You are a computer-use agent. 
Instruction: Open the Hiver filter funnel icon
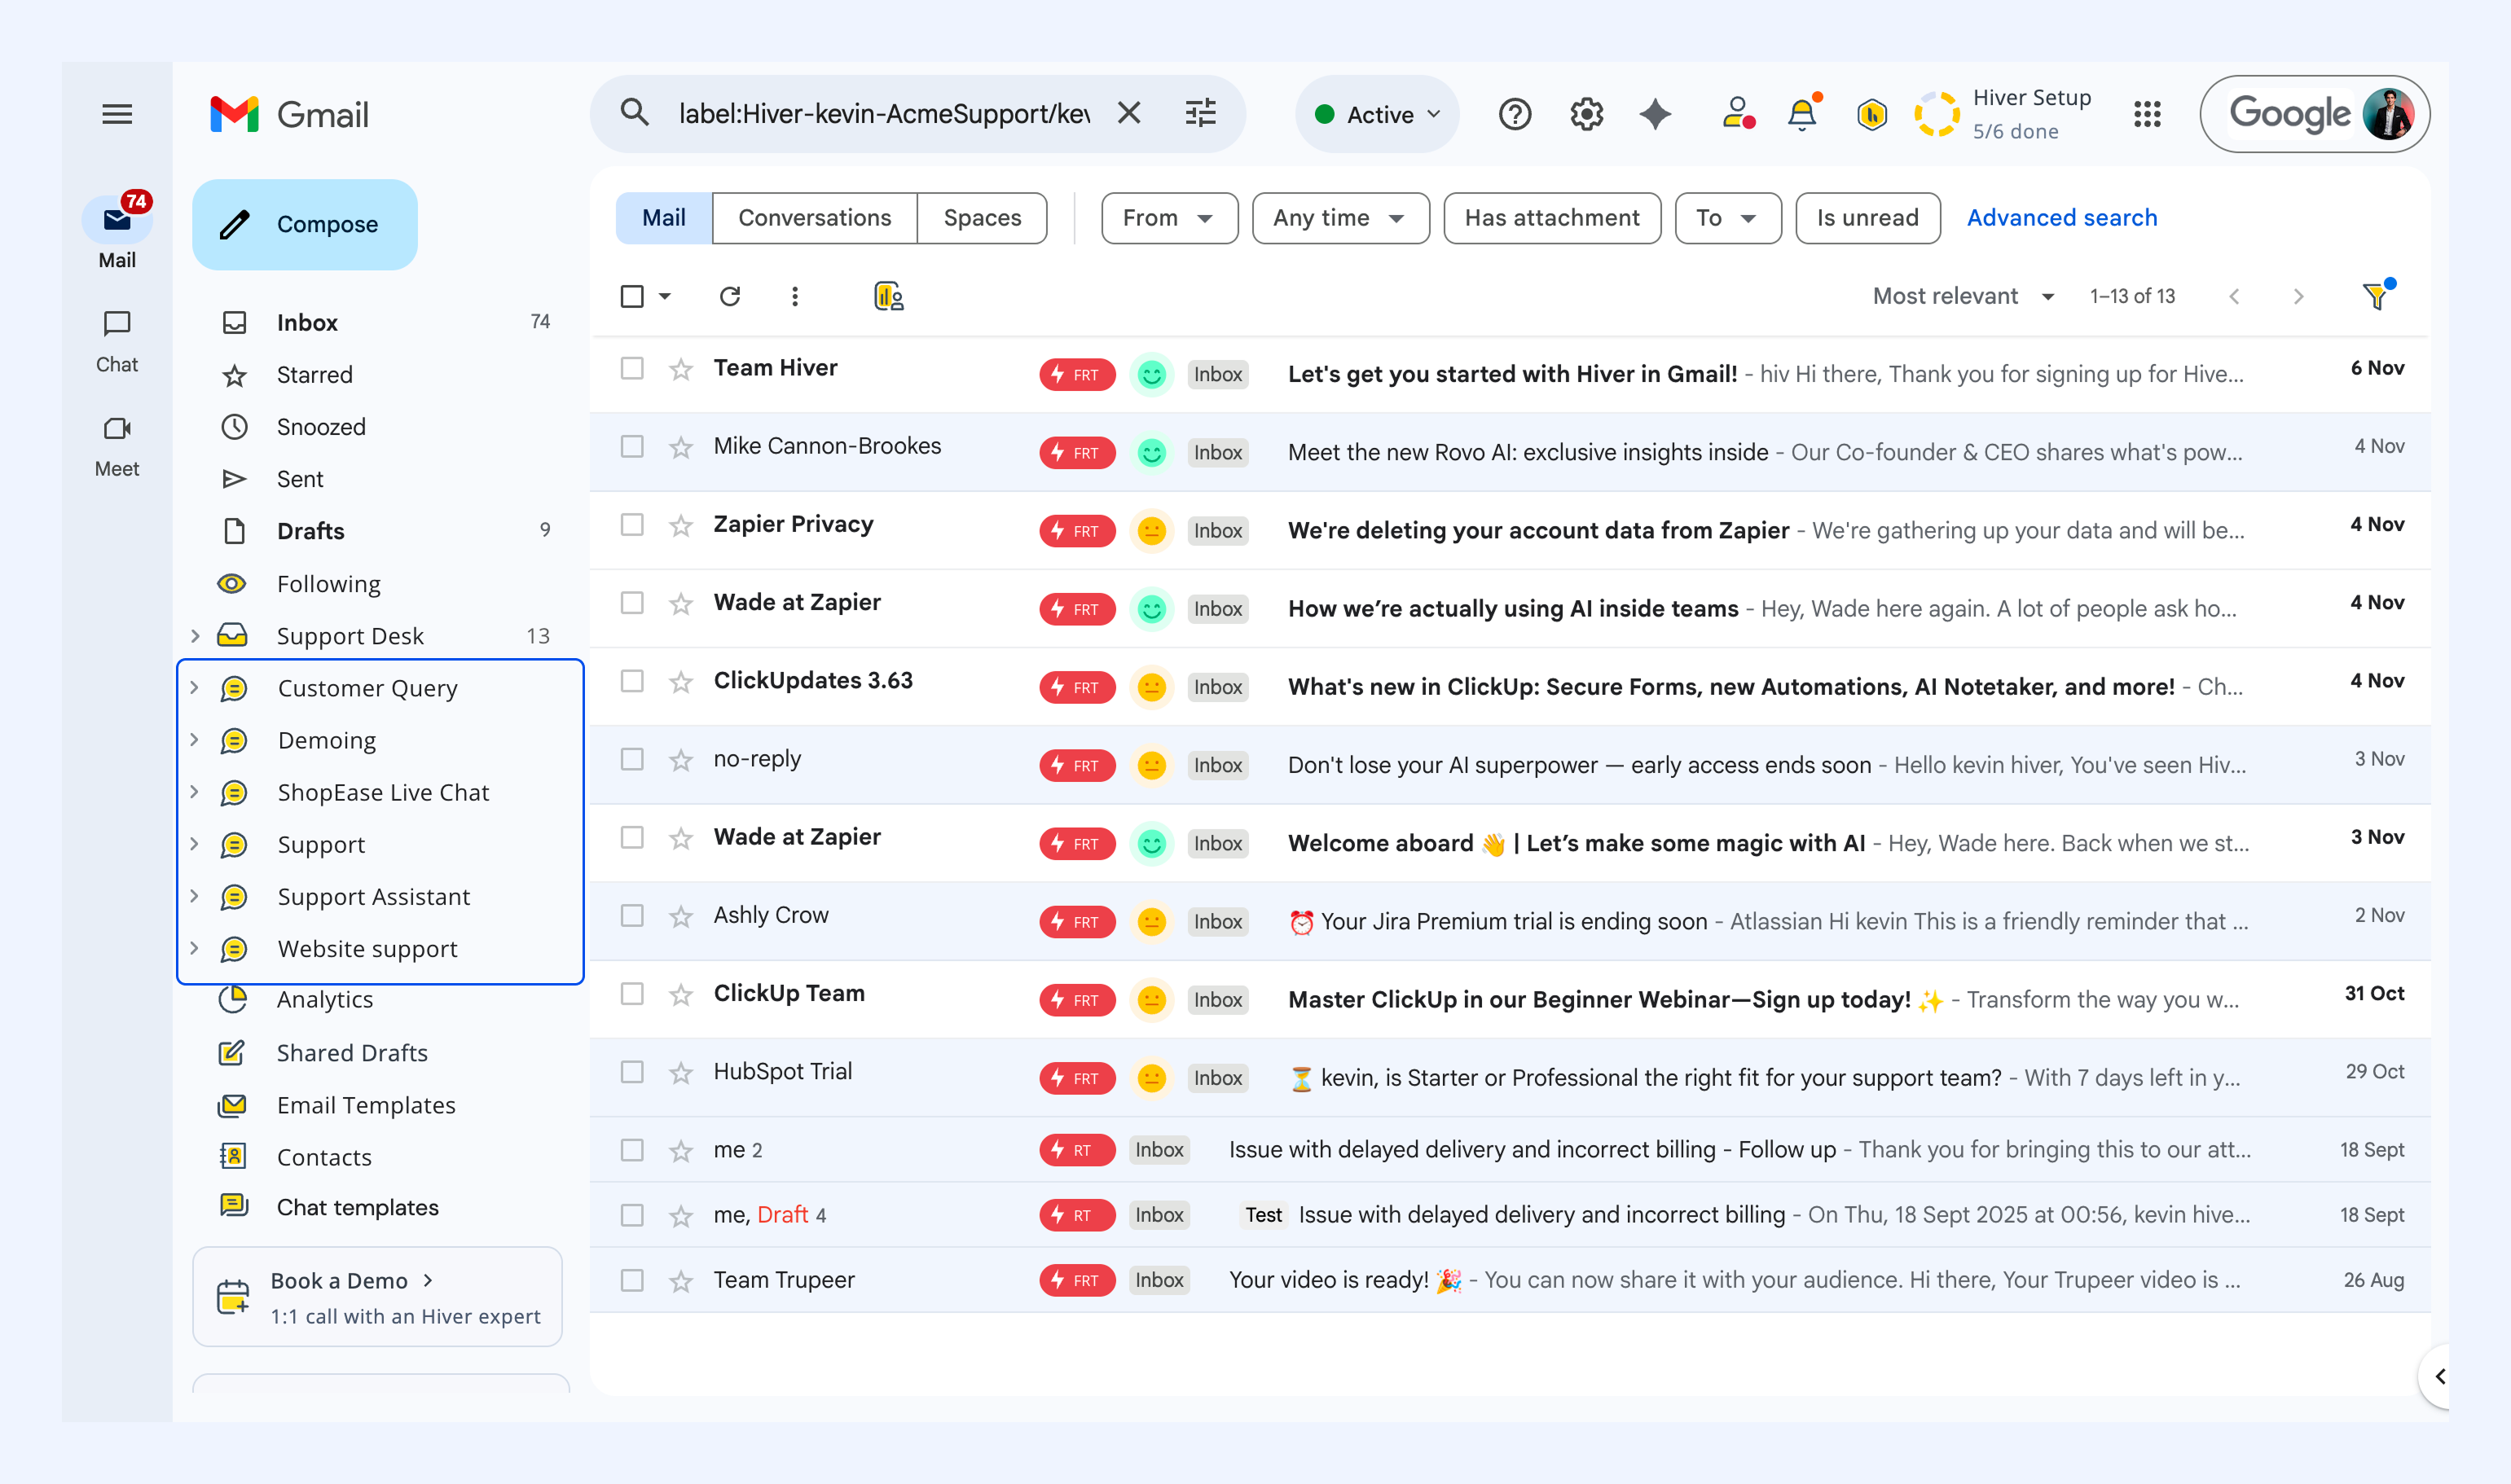(x=2377, y=295)
